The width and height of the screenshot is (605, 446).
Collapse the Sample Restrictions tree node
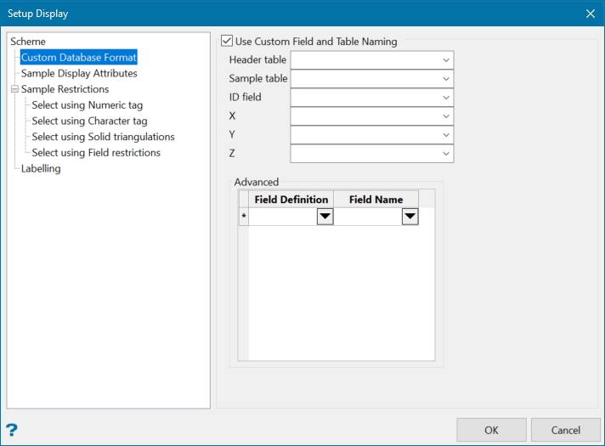click(14, 89)
